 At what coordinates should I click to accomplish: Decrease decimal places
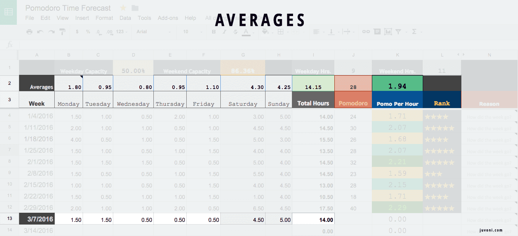click(99, 32)
